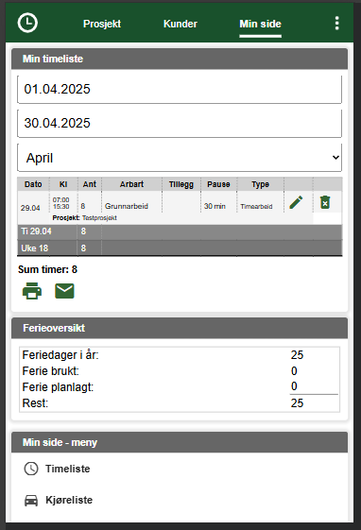
Task: Delete the 29.04 time entry
Action: 325,202
